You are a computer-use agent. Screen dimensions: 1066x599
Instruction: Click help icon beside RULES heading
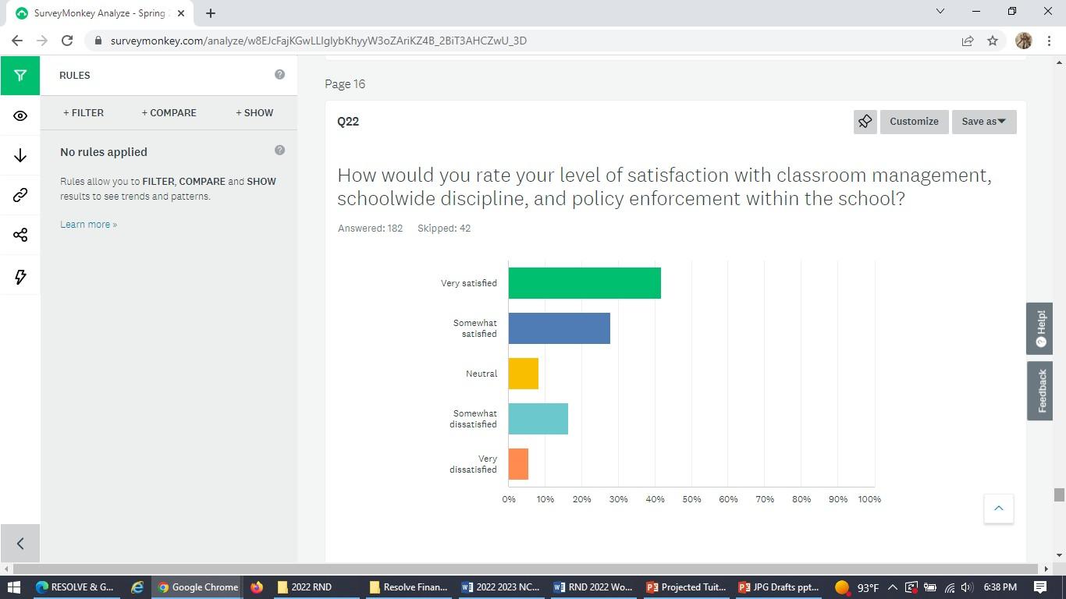point(279,75)
